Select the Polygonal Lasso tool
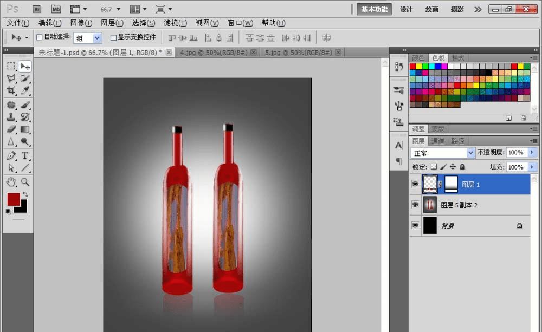 (11, 79)
